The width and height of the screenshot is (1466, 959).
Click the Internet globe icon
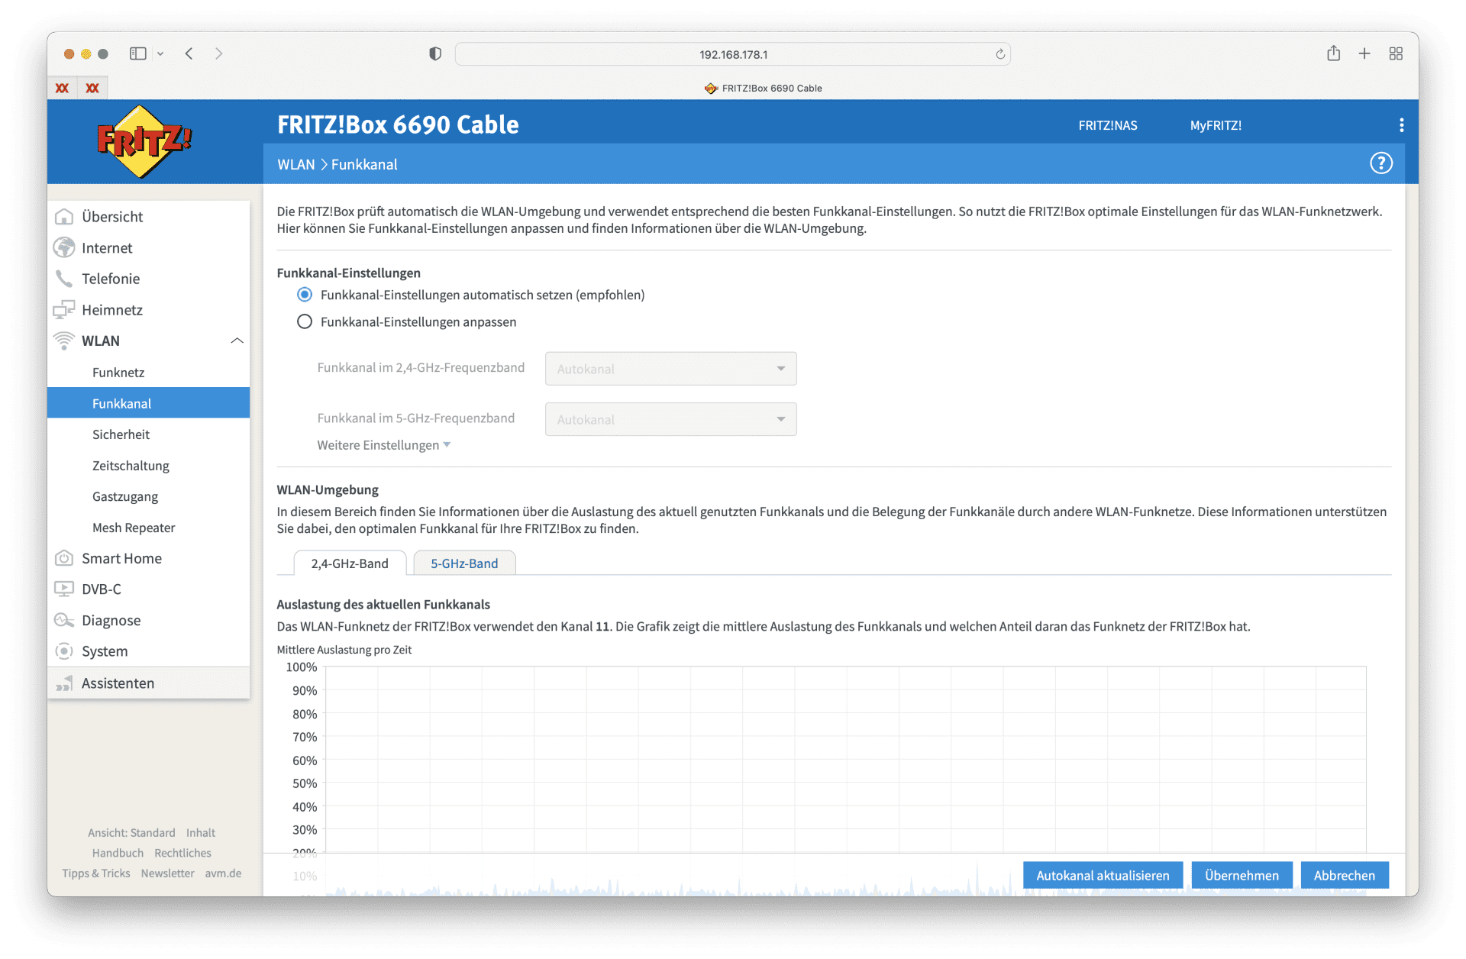(64, 248)
